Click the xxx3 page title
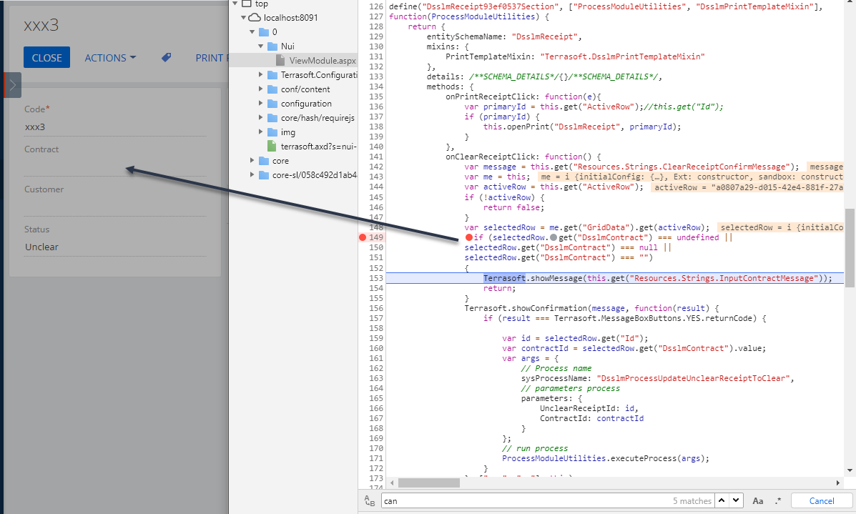 [x=41, y=25]
